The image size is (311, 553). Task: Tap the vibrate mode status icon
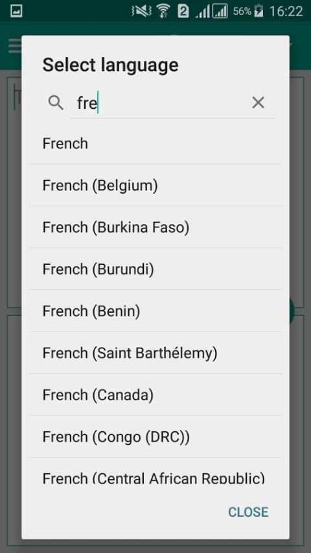(x=141, y=11)
